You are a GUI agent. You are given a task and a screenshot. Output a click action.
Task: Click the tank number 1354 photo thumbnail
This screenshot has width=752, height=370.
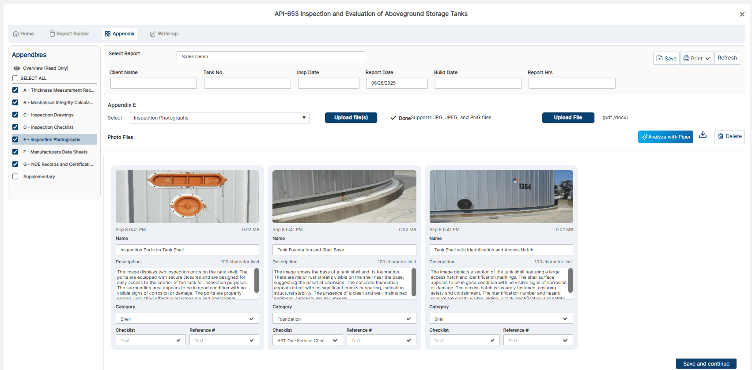pos(501,197)
